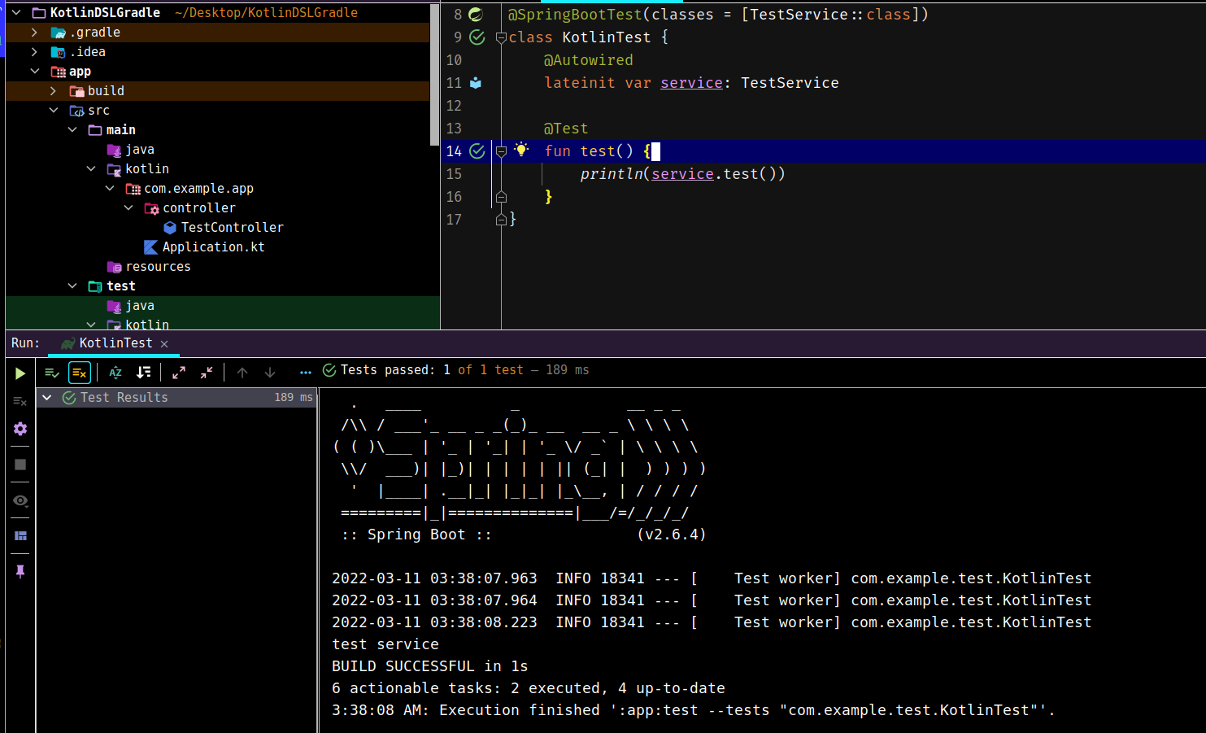The height and width of the screenshot is (733, 1206).
Task: Open the eye view options dropdown
Action: point(20,500)
